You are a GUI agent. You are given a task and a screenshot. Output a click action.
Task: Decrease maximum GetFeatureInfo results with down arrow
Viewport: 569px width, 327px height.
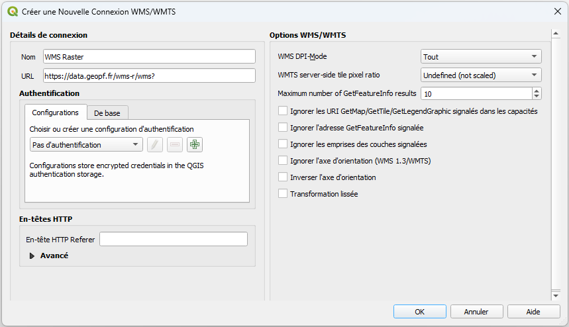click(537, 97)
